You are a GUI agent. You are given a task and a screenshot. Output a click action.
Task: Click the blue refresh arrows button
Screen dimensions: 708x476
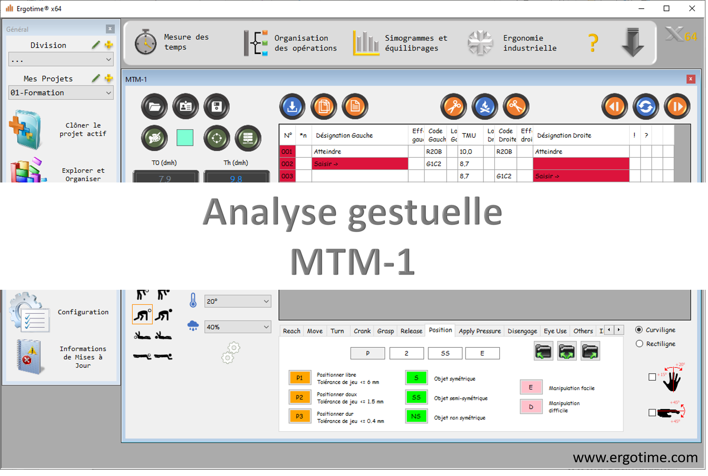tap(646, 107)
